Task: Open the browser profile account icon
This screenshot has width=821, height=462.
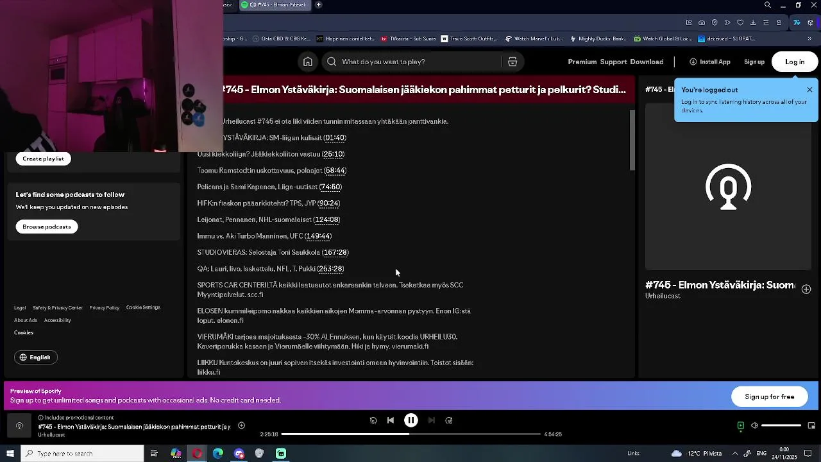Action: coord(779,22)
